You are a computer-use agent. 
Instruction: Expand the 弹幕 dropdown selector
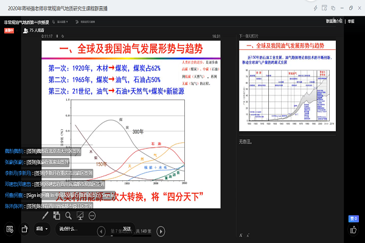(43, 229)
